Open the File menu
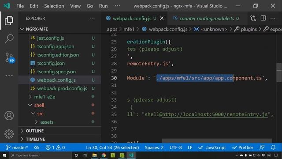 (x=20, y=6)
